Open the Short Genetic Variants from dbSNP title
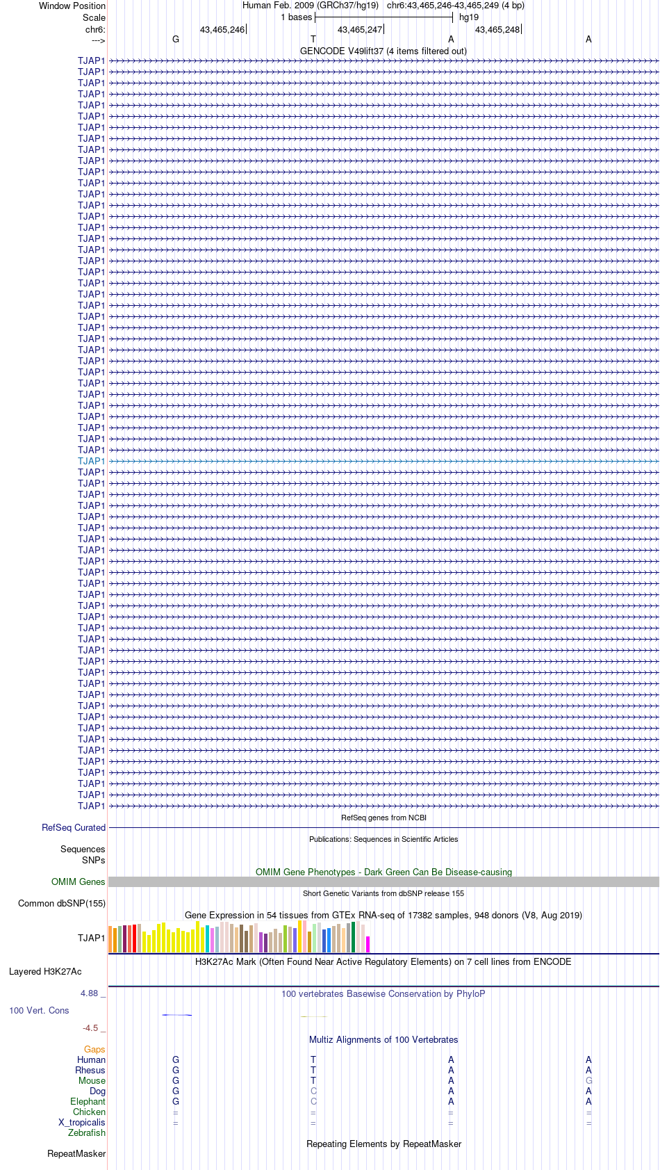 383,893
